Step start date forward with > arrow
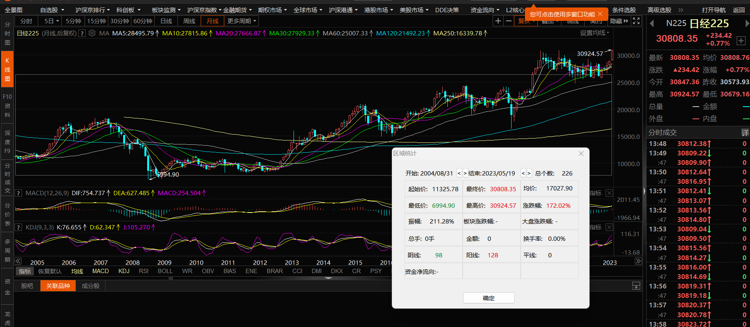 coord(466,173)
